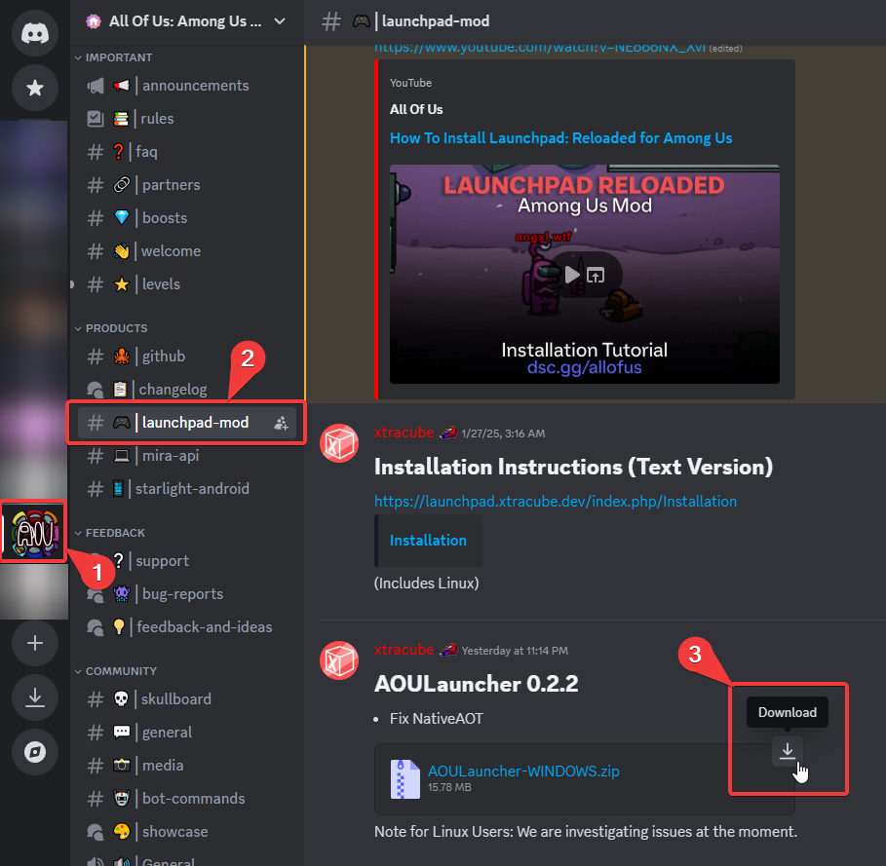Open media channel
Viewport: 886px width, 866px height.
(187, 766)
